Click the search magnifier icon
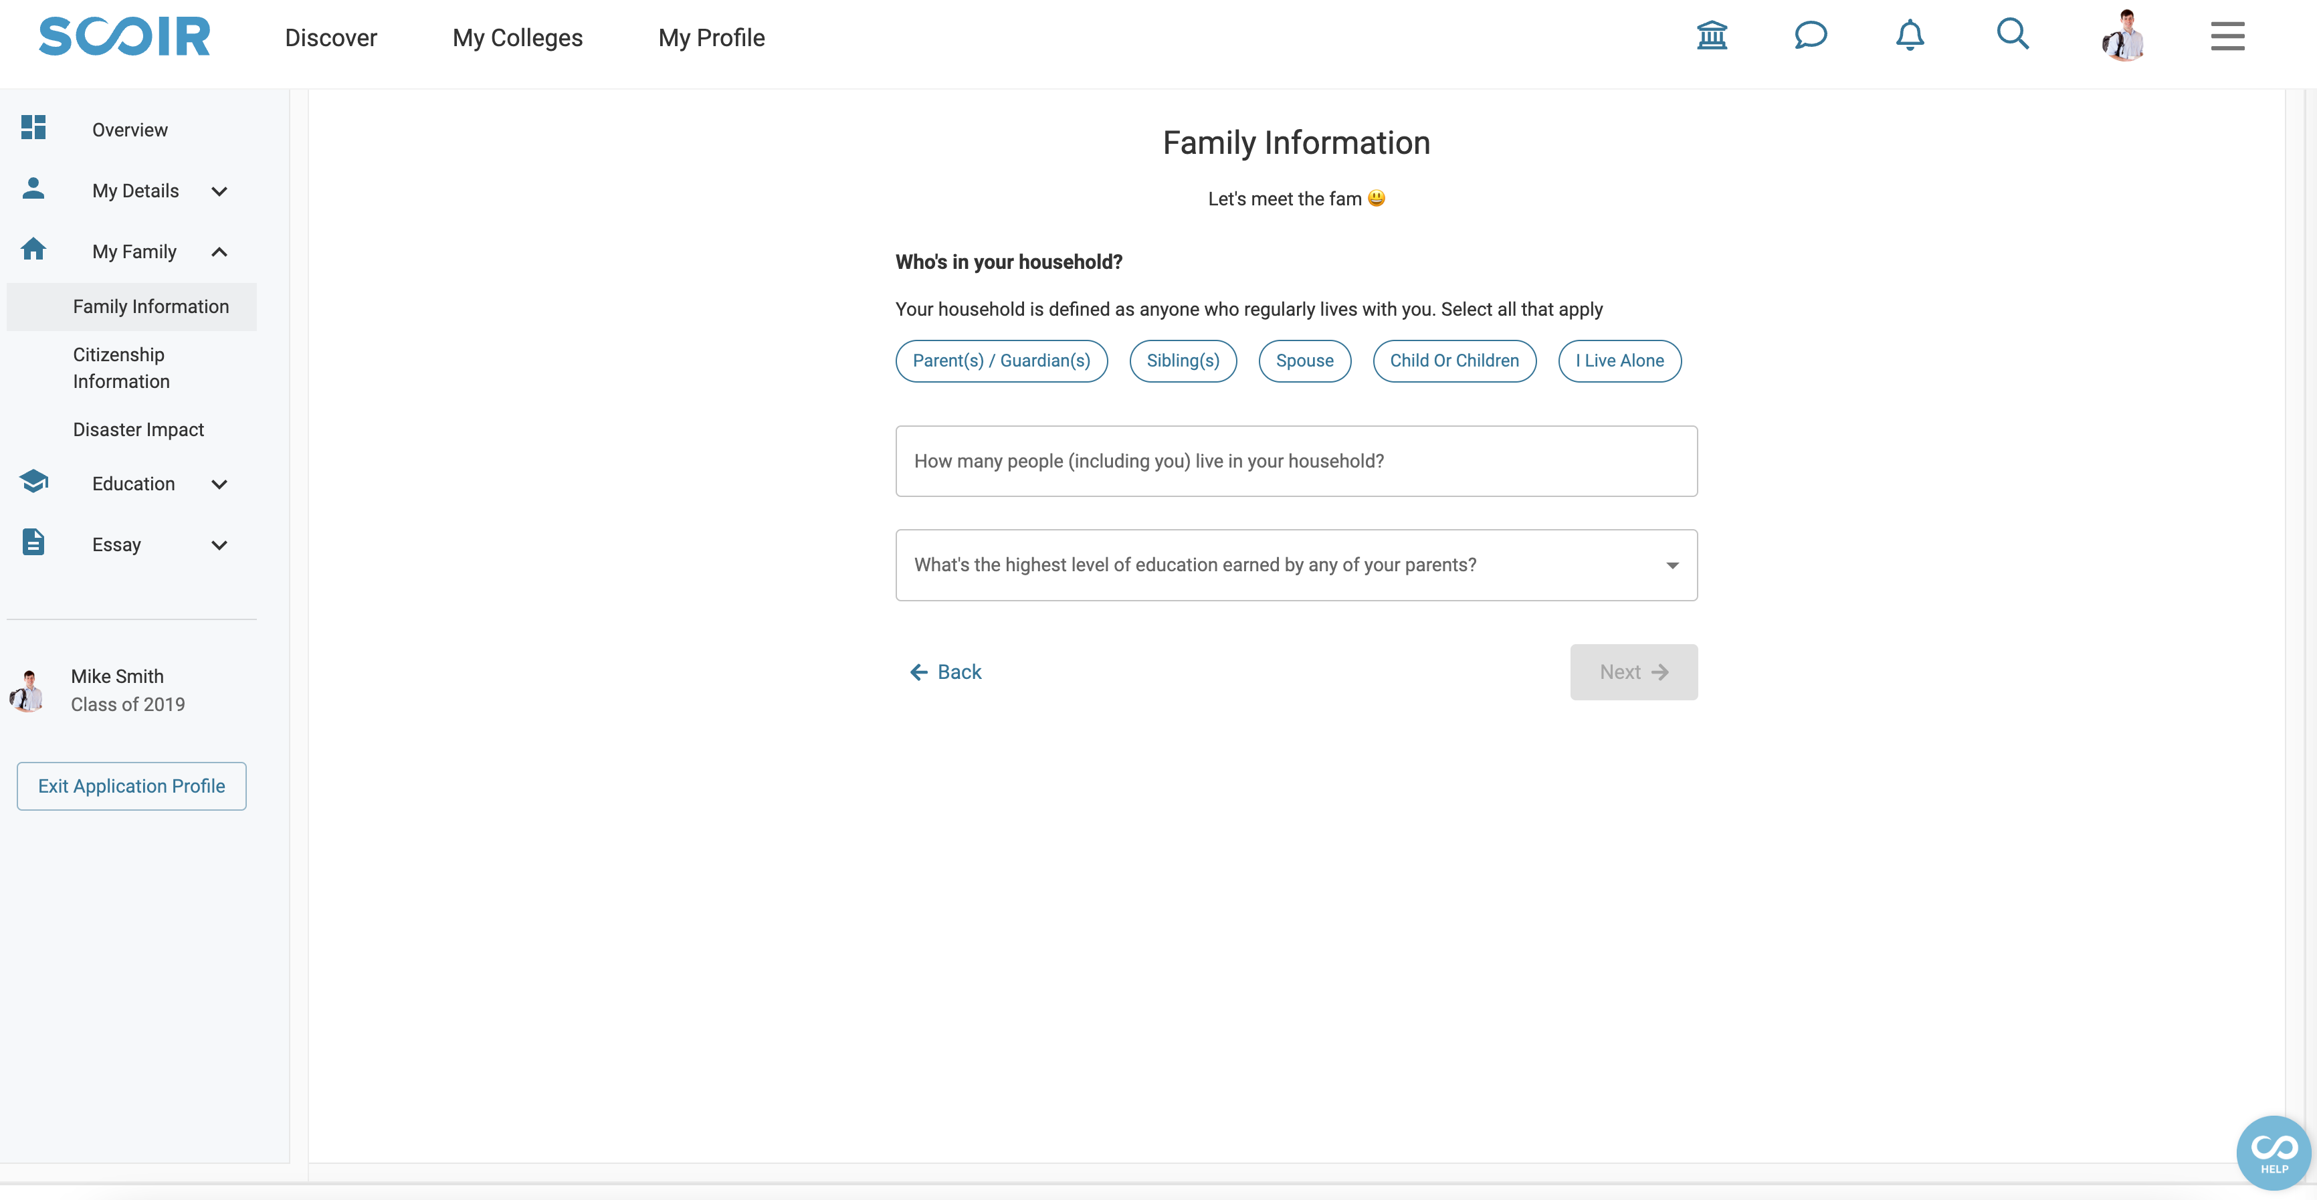 2012,34
